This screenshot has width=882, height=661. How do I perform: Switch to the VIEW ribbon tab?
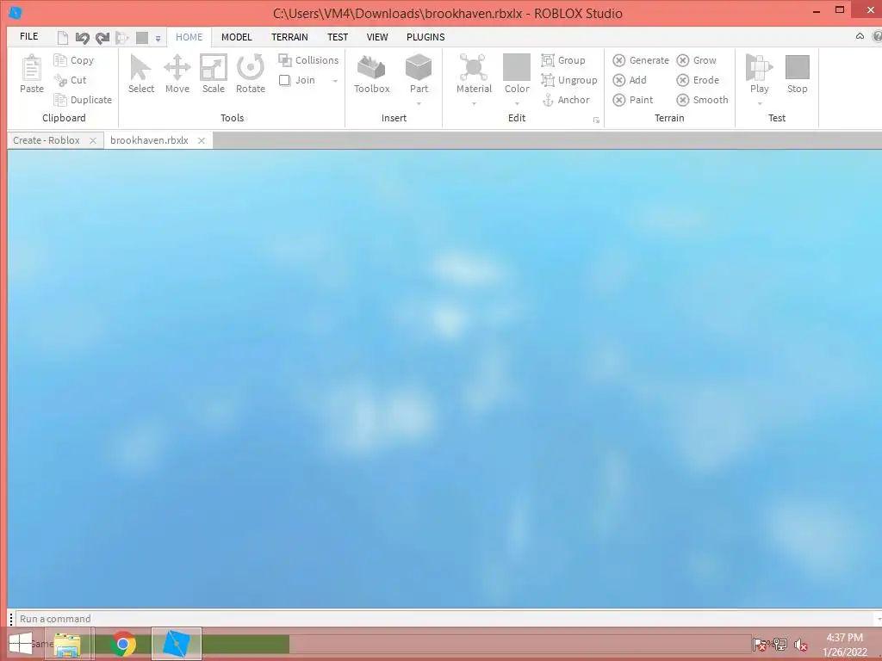(x=377, y=37)
